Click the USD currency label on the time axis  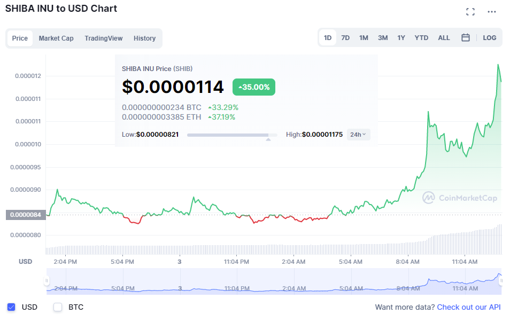coord(25,262)
